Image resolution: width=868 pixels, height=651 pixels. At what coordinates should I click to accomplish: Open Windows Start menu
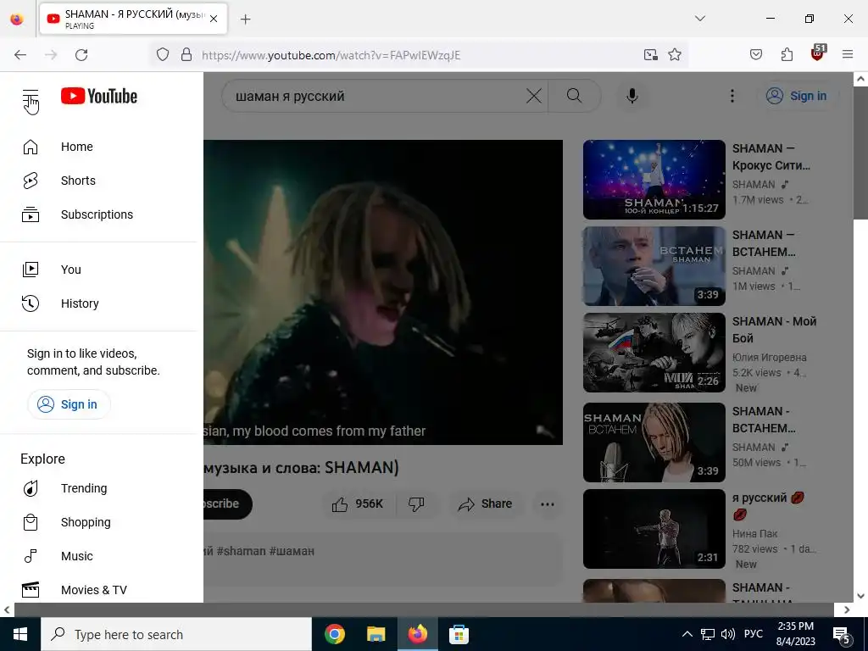(x=20, y=634)
